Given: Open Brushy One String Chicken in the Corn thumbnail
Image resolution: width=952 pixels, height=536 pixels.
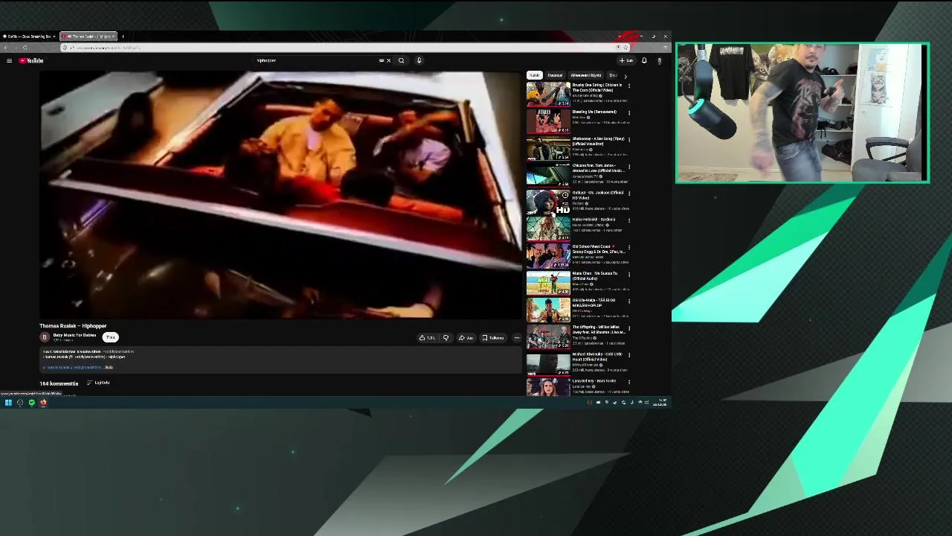Looking at the screenshot, I should click(x=548, y=95).
